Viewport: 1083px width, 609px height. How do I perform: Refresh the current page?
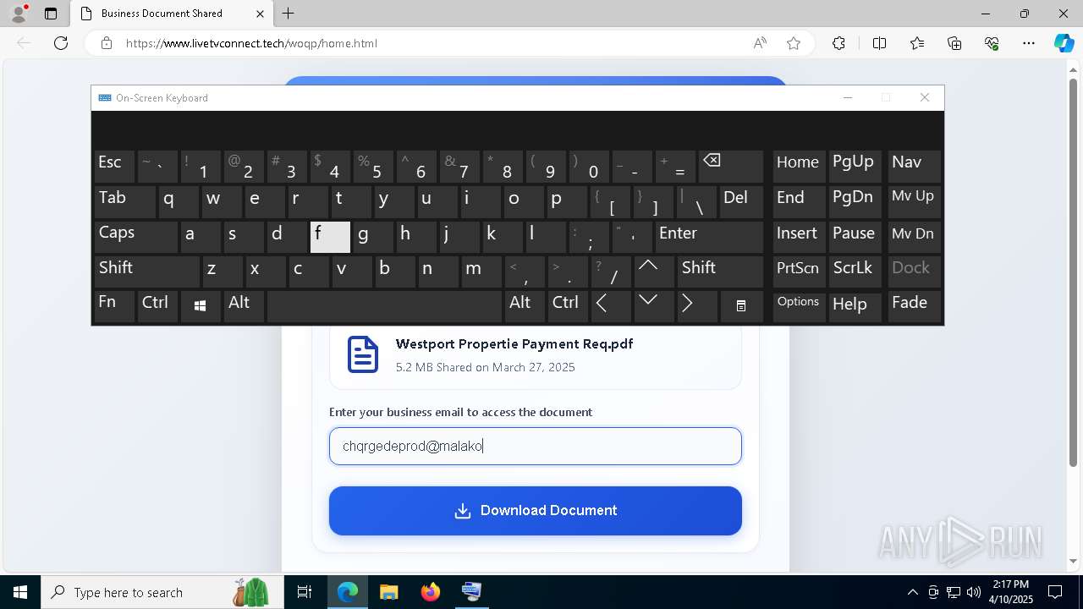(61, 43)
